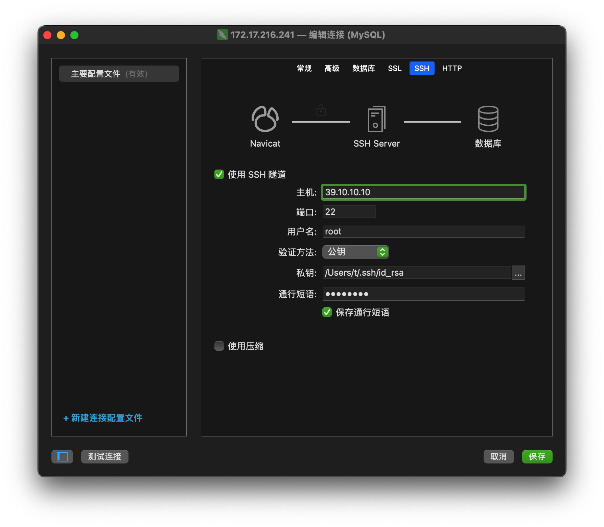Click the private key path field
The height and width of the screenshot is (527, 604).
(x=417, y=273)
